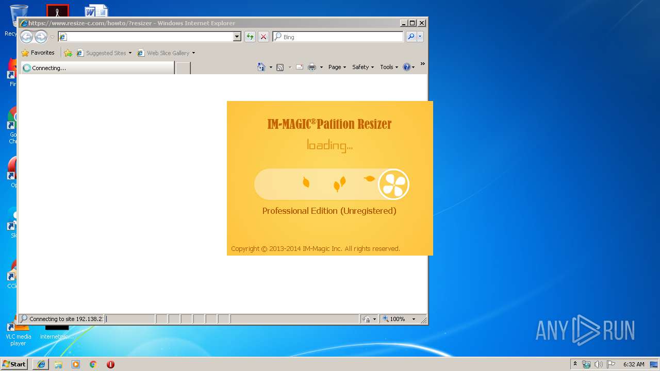Click the status bar magnifier icon

click(24, 318)
